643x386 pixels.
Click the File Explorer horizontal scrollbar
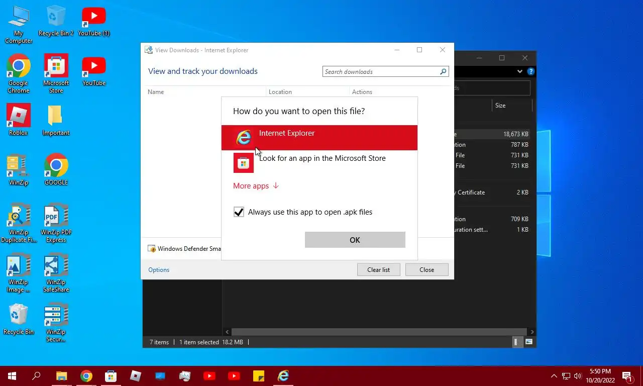coord(380,332)
